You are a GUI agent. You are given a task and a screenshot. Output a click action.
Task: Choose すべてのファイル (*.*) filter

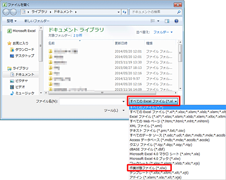(178, 107)
